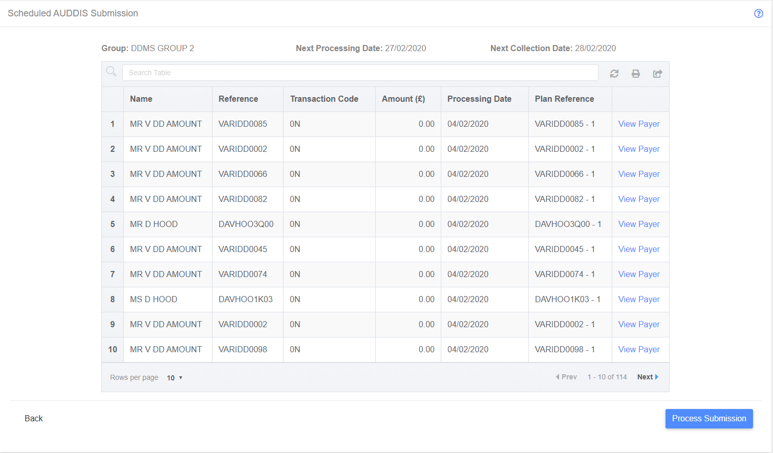Click the 1 - 10 of 114 page indicator

[607, 377]
